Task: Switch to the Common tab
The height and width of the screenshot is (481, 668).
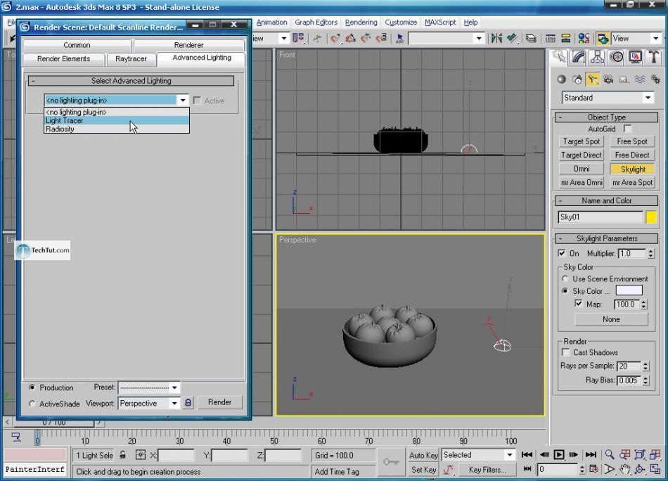Action: pos(77,45)
